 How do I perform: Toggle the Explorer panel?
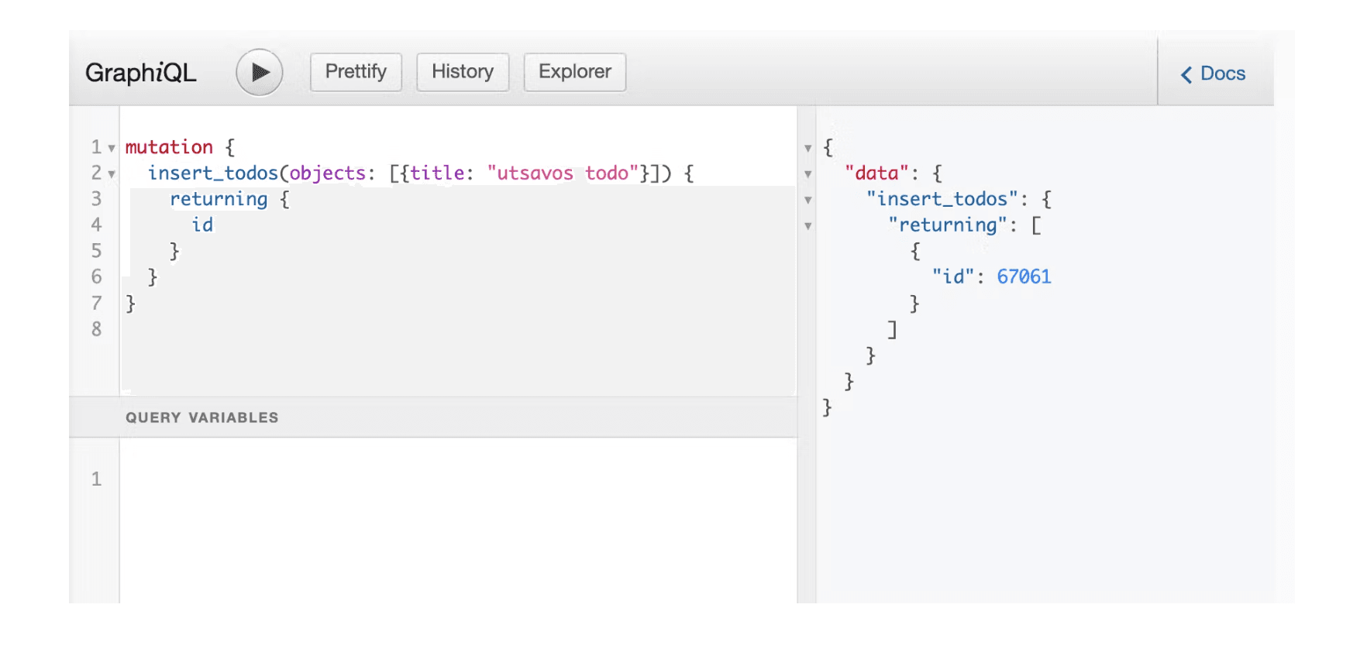pyautogui.click(x=575, y=72)
